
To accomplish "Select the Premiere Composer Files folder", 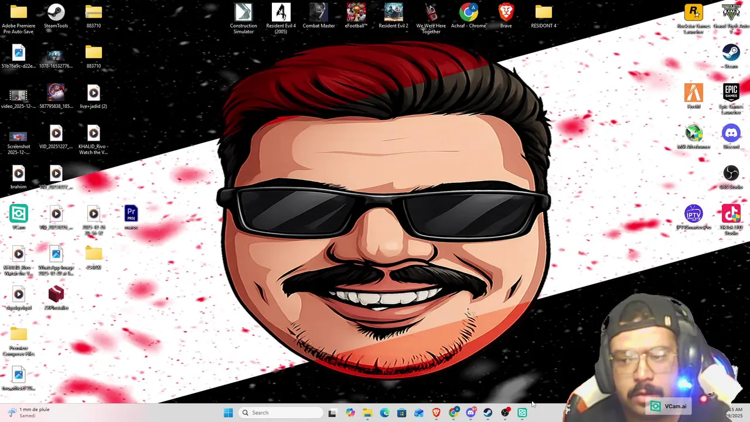I will (x=18, y=342).
